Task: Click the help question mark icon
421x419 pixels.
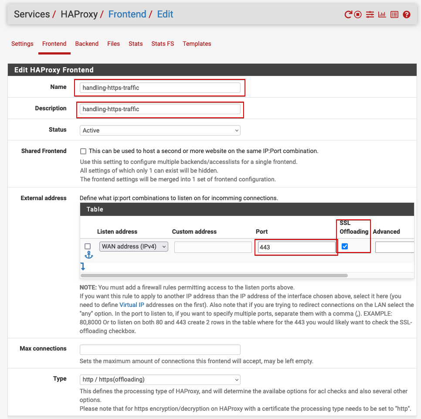Action: point(407,14)
